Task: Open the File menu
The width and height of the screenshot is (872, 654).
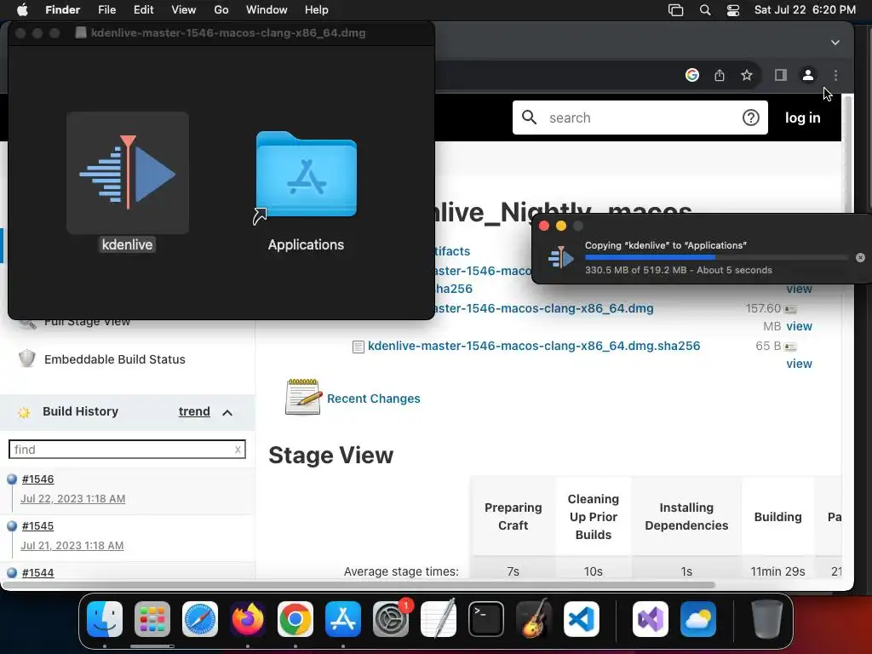Action: pos(106,10)
